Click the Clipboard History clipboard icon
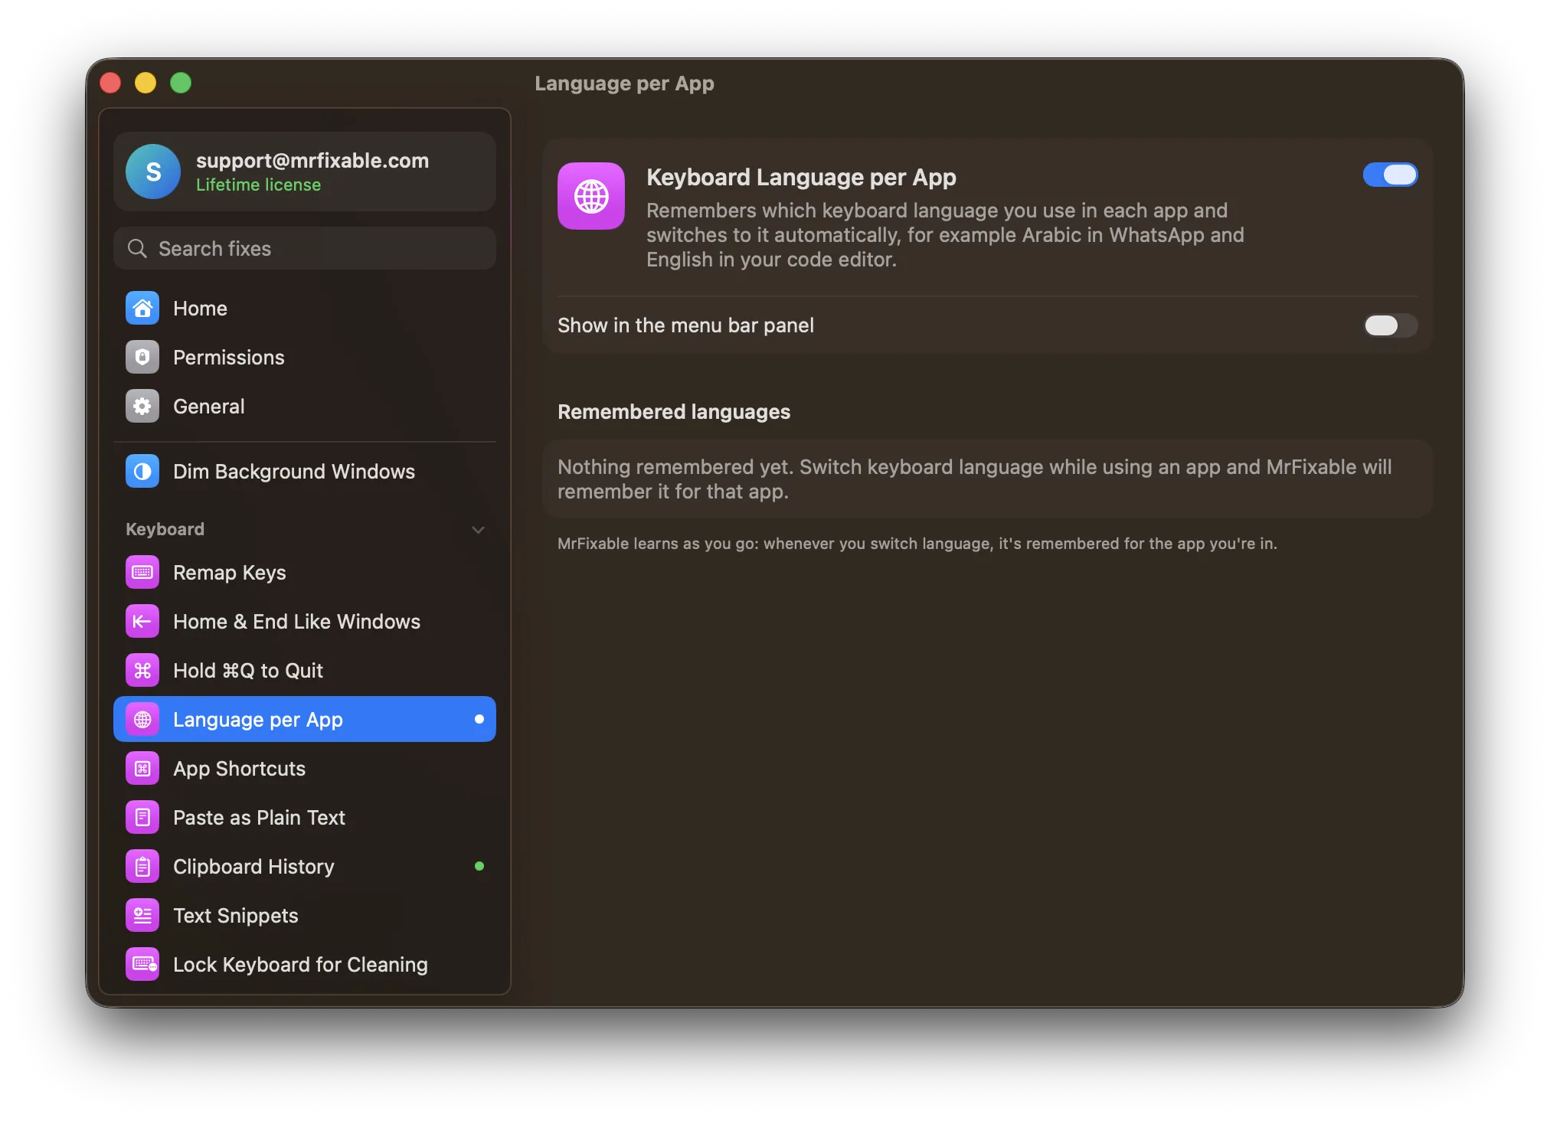The image size is (1550, 1121). (x=142, y=866)
